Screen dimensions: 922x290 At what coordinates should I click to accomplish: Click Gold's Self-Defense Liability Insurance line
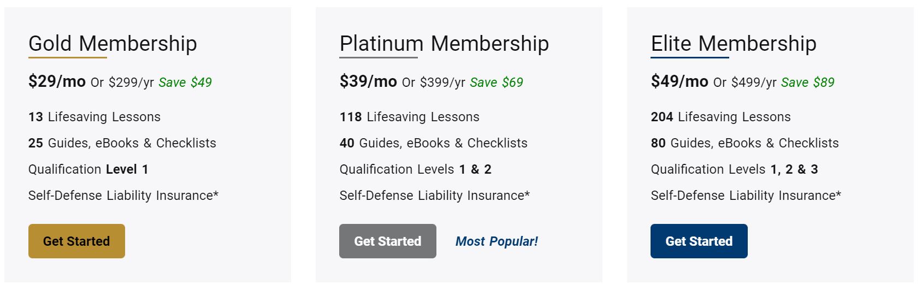pyautogui.click(x=123, y=196)
